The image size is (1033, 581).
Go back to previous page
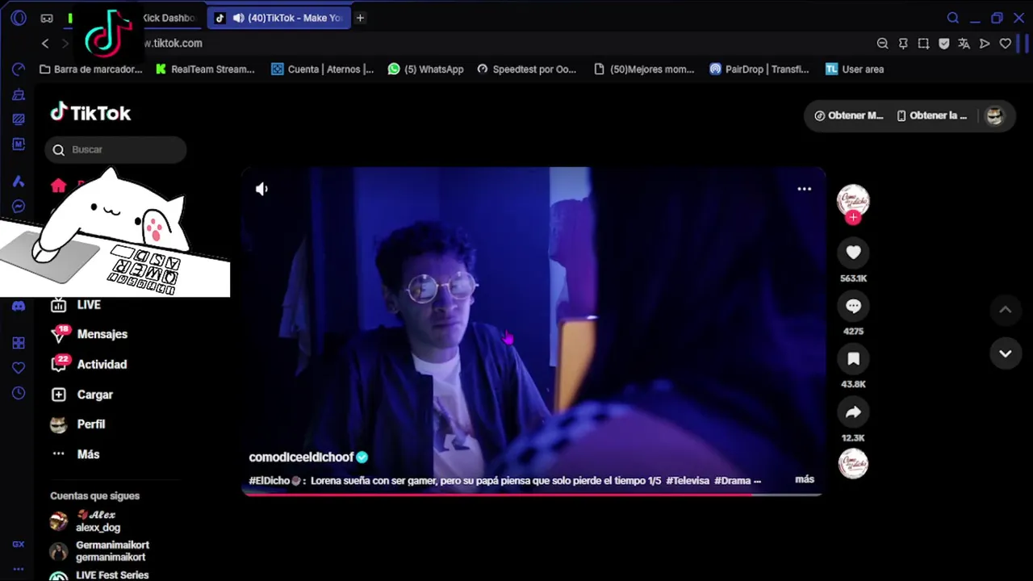pos(45,44)
